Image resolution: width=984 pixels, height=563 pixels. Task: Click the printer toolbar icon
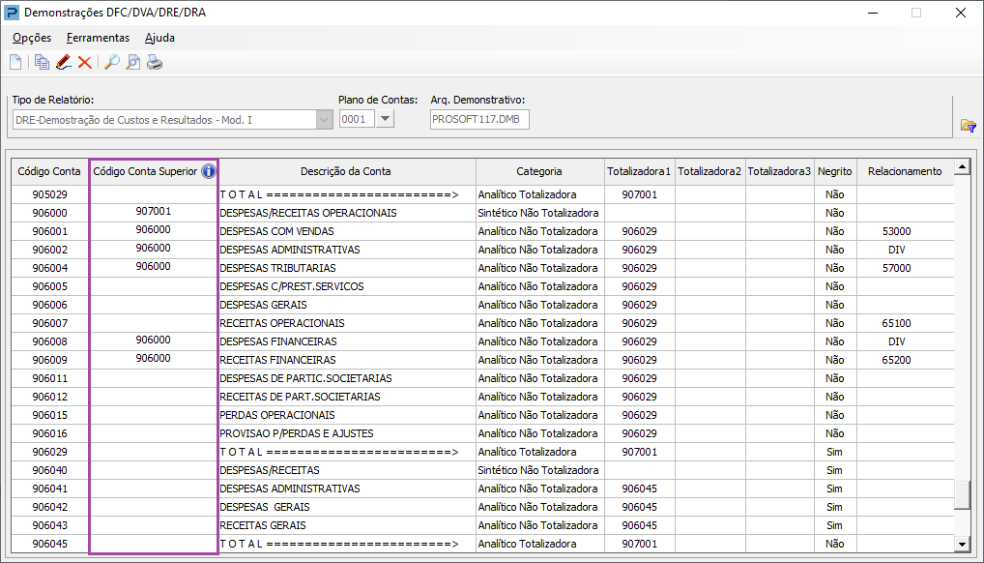(x=155, y=62)
